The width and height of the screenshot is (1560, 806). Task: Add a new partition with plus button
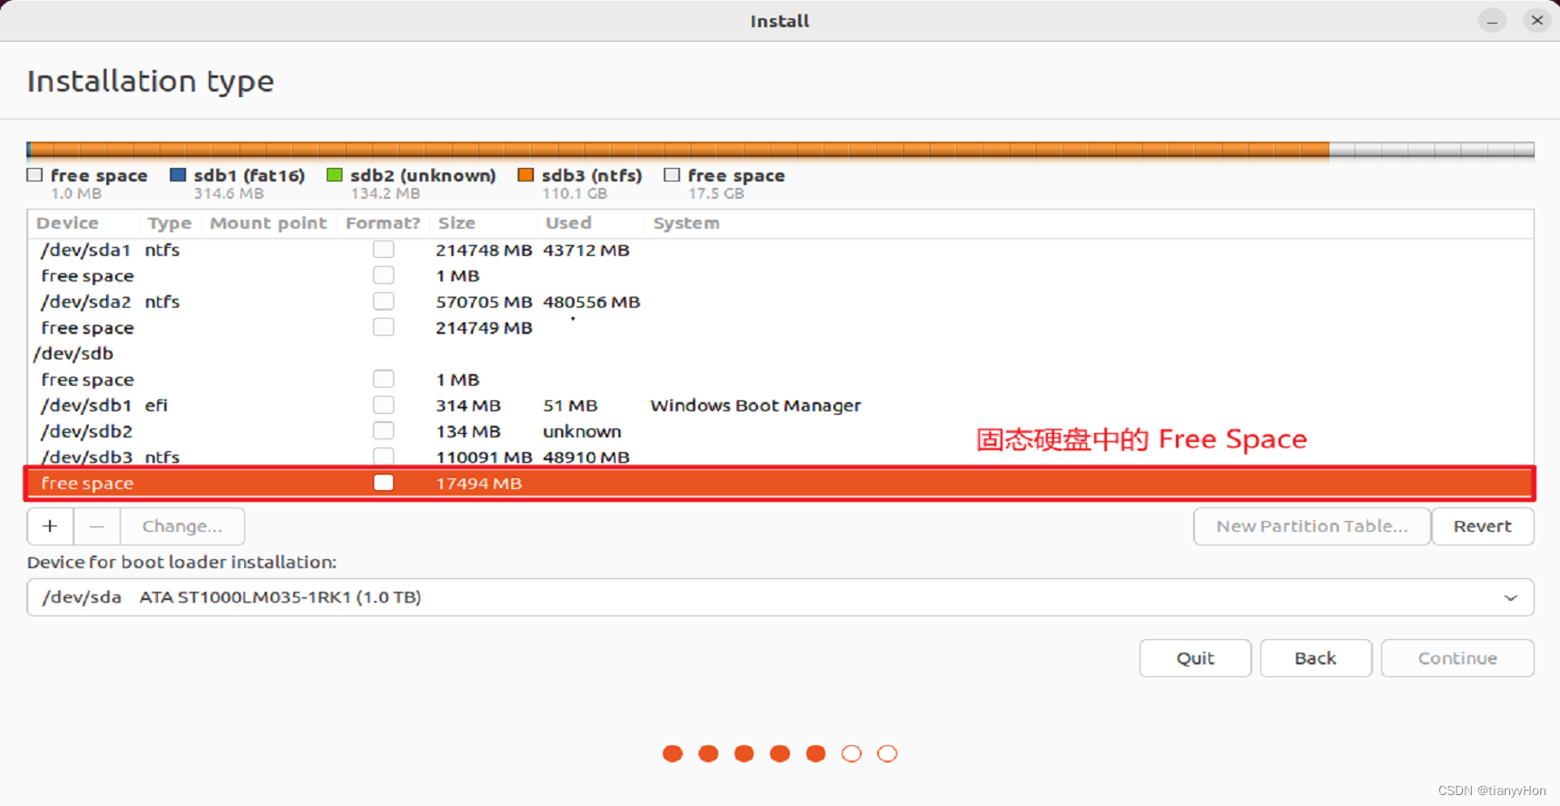pos(50,526)
